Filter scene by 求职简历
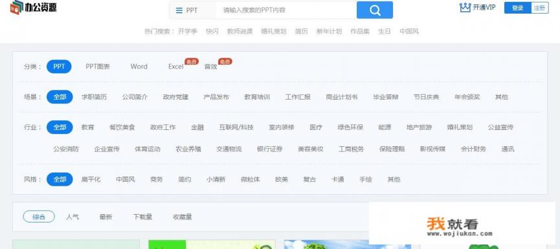The width and height of the screenshot is (560, 249). [x=94, y=96]
